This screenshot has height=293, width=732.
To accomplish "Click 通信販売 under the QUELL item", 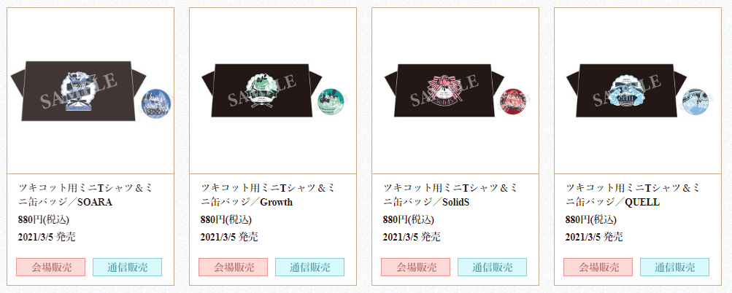I will click(x=675, y=267).
